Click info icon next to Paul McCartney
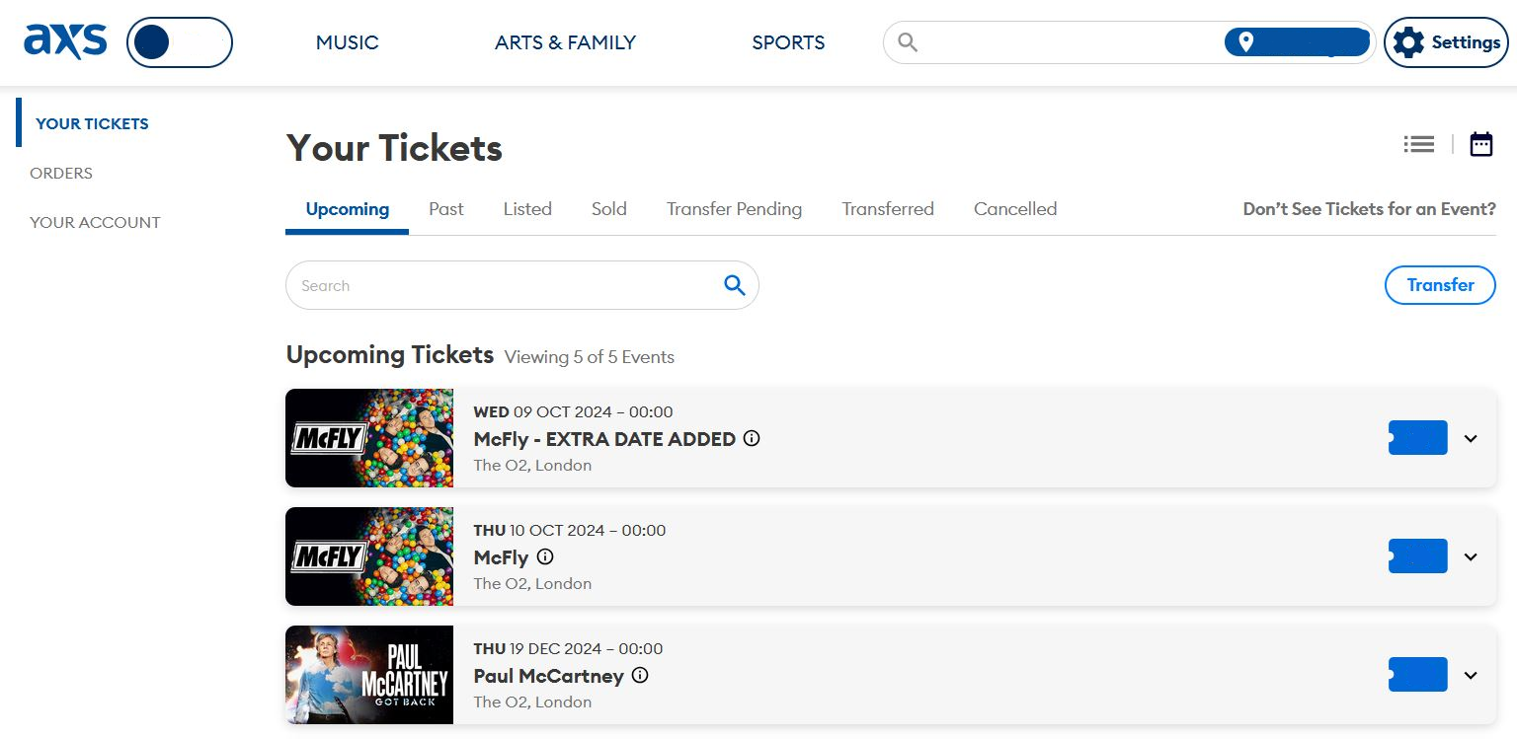The image size is (1517, 739). 640,675
